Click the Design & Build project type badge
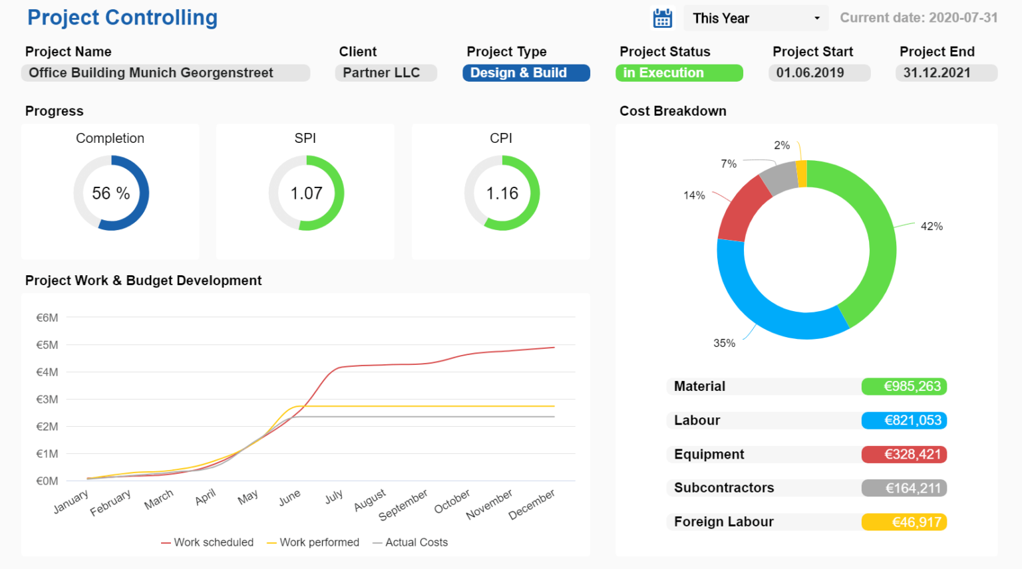Viewport: 1022px width, 569px height. 526,72
